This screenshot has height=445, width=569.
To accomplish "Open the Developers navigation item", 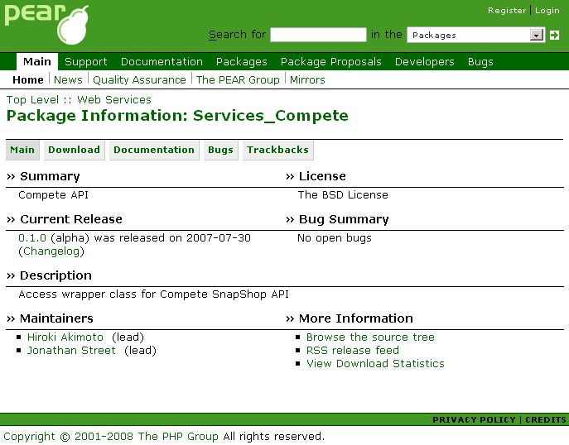I will (425, 61).
